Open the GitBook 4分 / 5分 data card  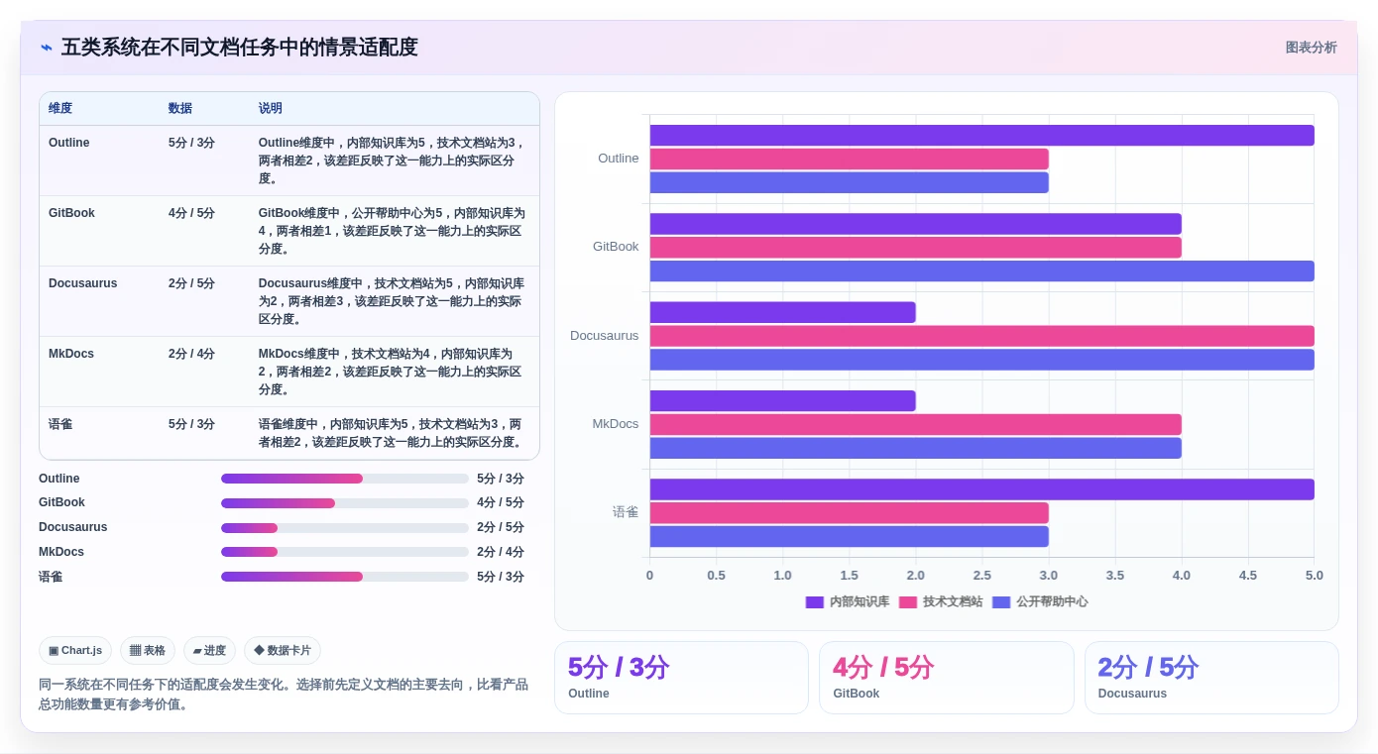[947, 678]
